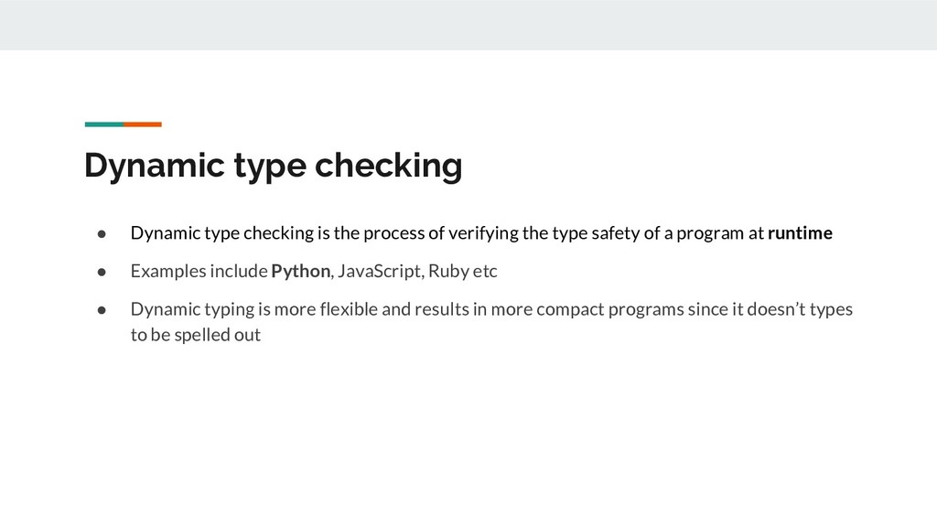Click the teal accent bar above title

click(x=103, y=124)
